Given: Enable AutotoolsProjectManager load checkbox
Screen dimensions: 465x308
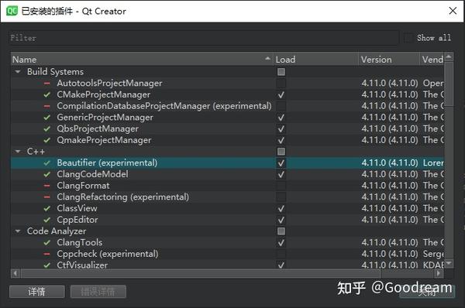Looking at the screenshot, I should click(281, 84).
